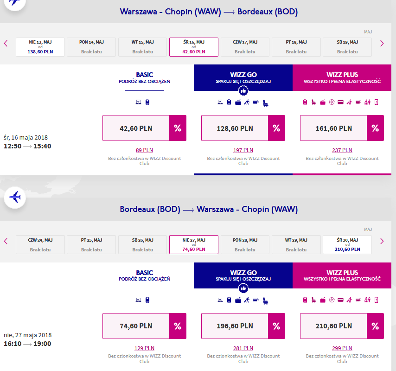Click thumbs-up badge on outbound WIZZ GO header

tap(243, 91)
